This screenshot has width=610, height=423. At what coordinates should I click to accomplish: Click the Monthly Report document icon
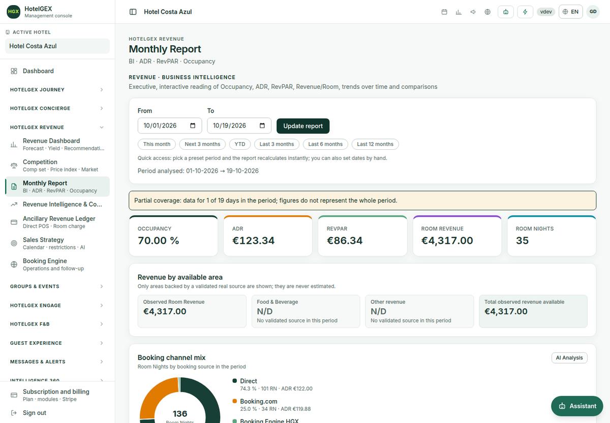click(x=14, y=187)
